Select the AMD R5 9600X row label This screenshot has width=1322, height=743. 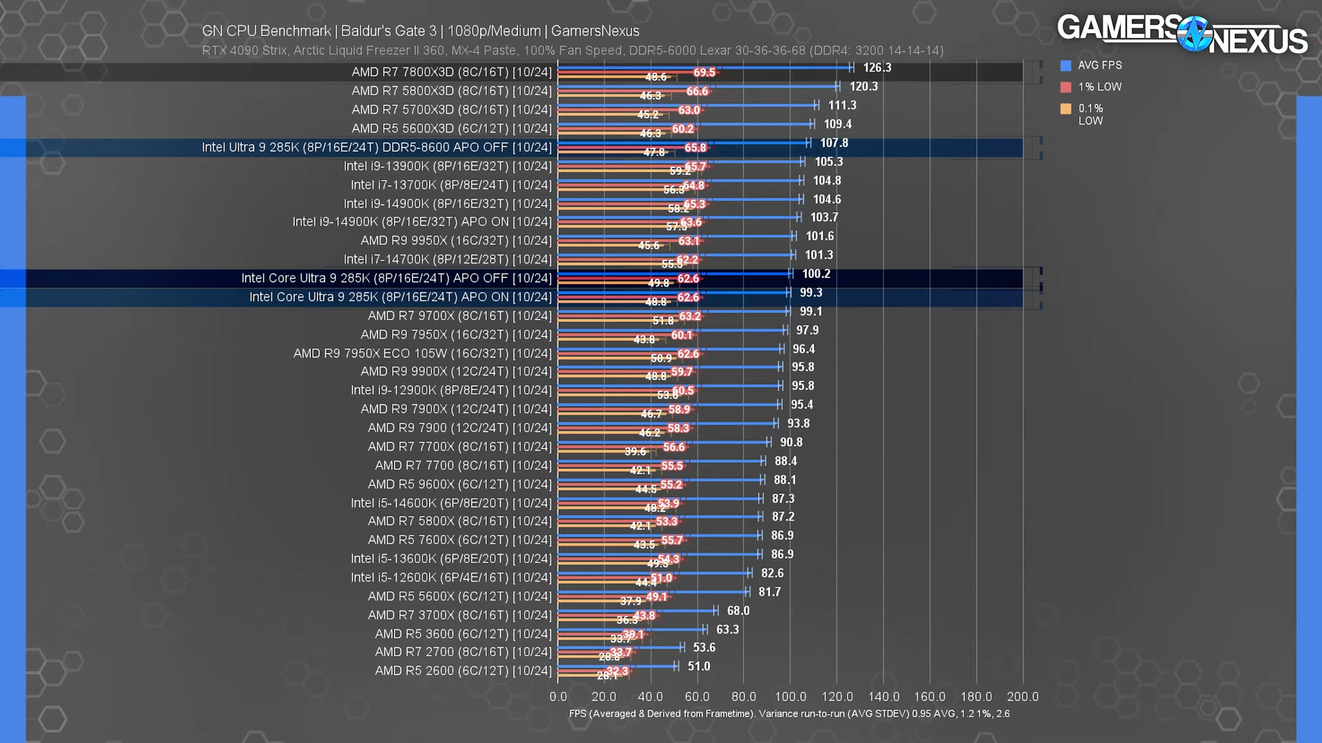pyautogui.click(x=460, y=484)
